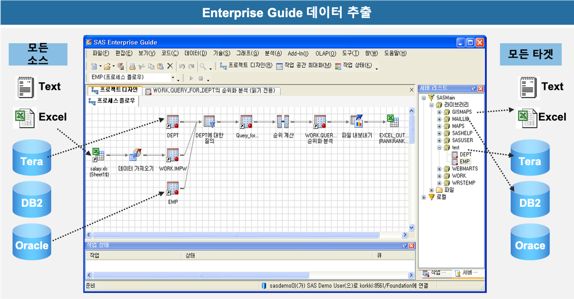Expand the GISMAPS library

coord(440,112)
